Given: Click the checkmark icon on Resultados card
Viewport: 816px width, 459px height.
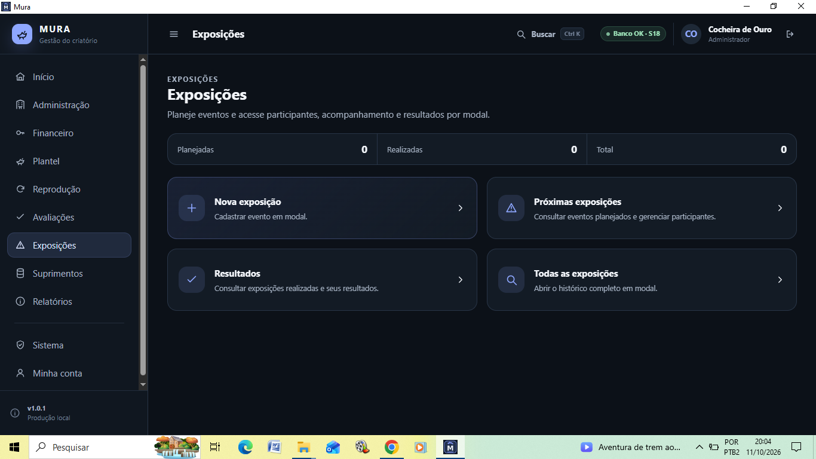Looking at the screenshot, I should click(192, 280).
